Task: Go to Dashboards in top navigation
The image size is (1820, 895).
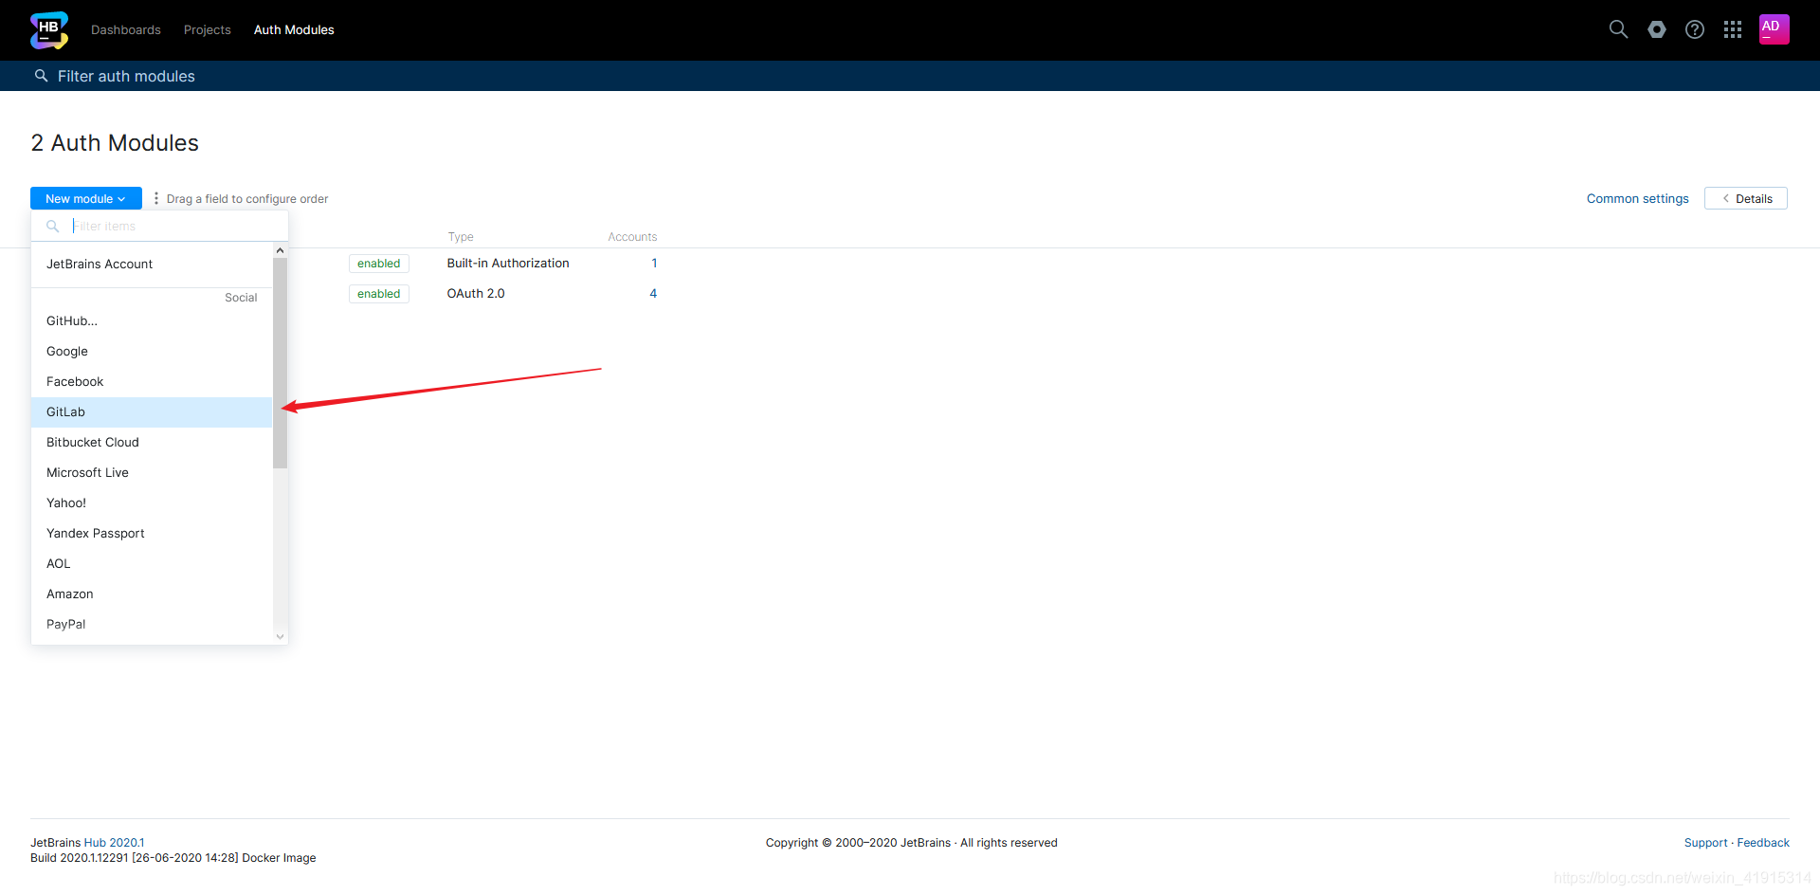Action: (x=126, y=29)
